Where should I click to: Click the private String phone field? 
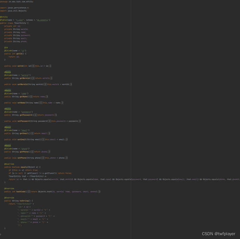point(16,41)
